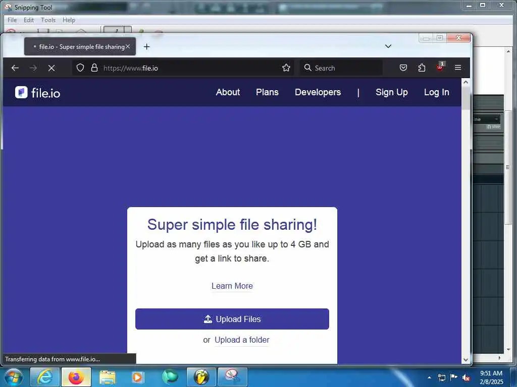Click browser page scrollbar up arrow
The height and width of the screenshot is (387, 517).
point(466,82)
